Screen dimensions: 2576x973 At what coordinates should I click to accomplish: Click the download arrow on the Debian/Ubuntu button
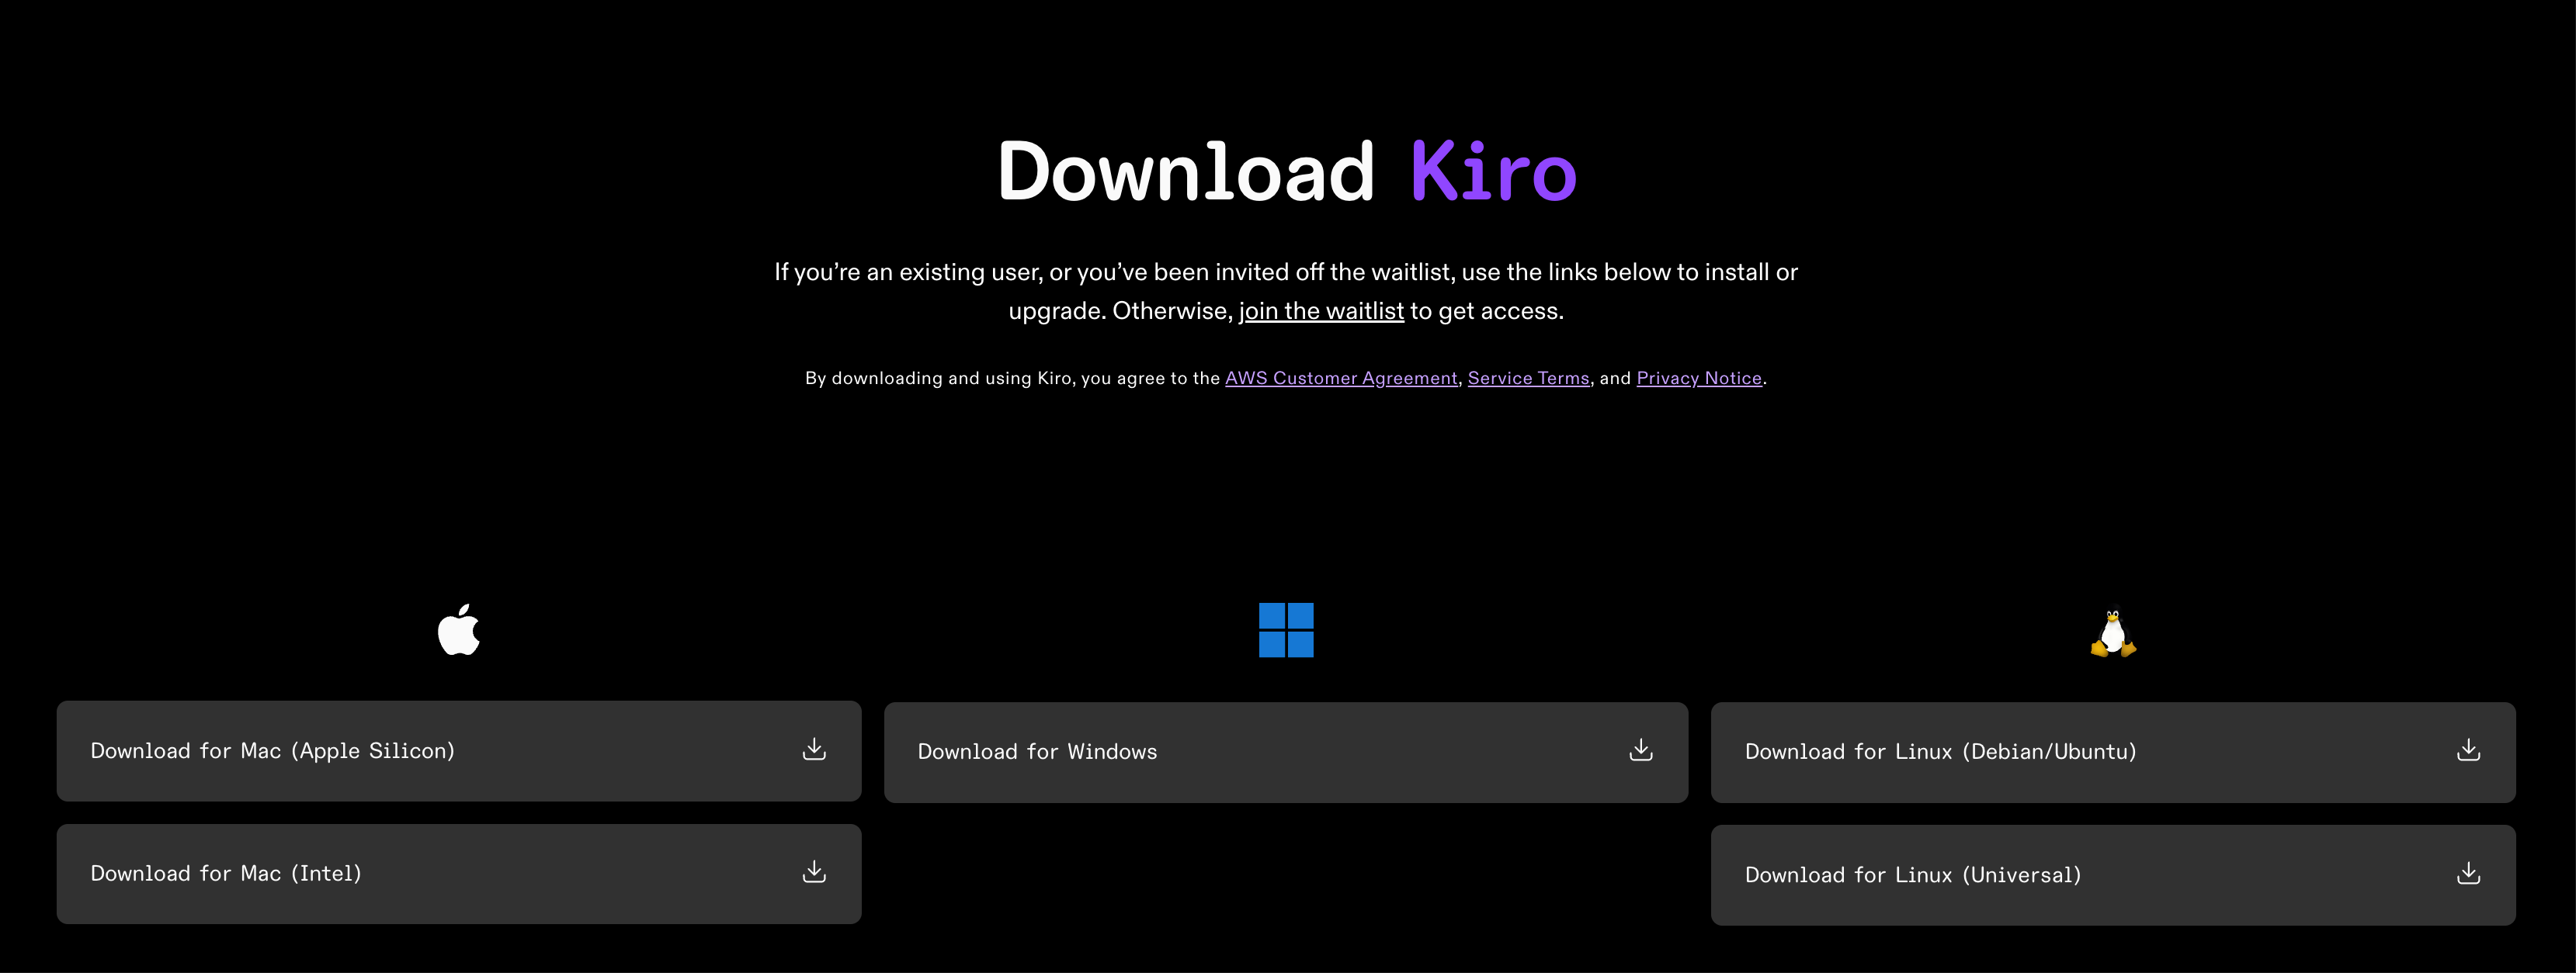[2469, 751]
